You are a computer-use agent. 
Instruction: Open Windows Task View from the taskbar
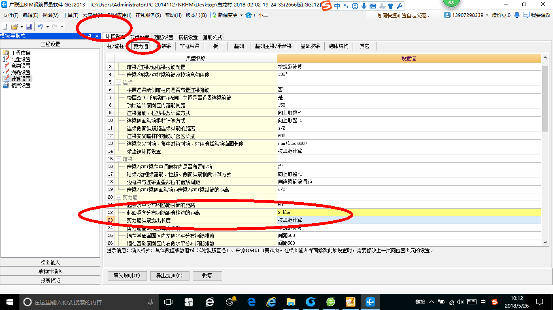tap(168, 302)
